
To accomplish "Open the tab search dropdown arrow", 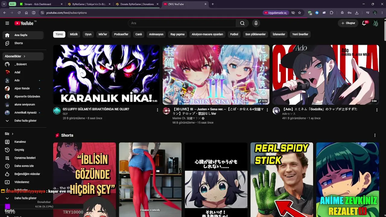I will (4, 4).
